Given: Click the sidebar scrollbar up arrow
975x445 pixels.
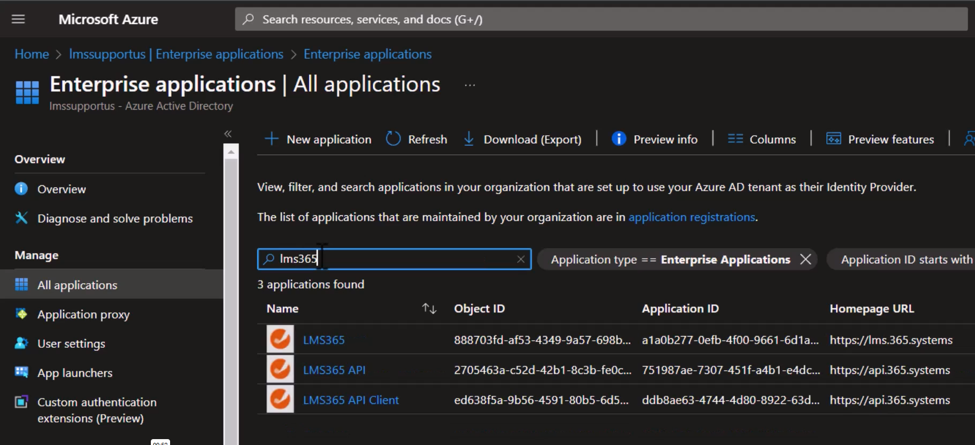Looking at the screenshot, I should [231, 152].
